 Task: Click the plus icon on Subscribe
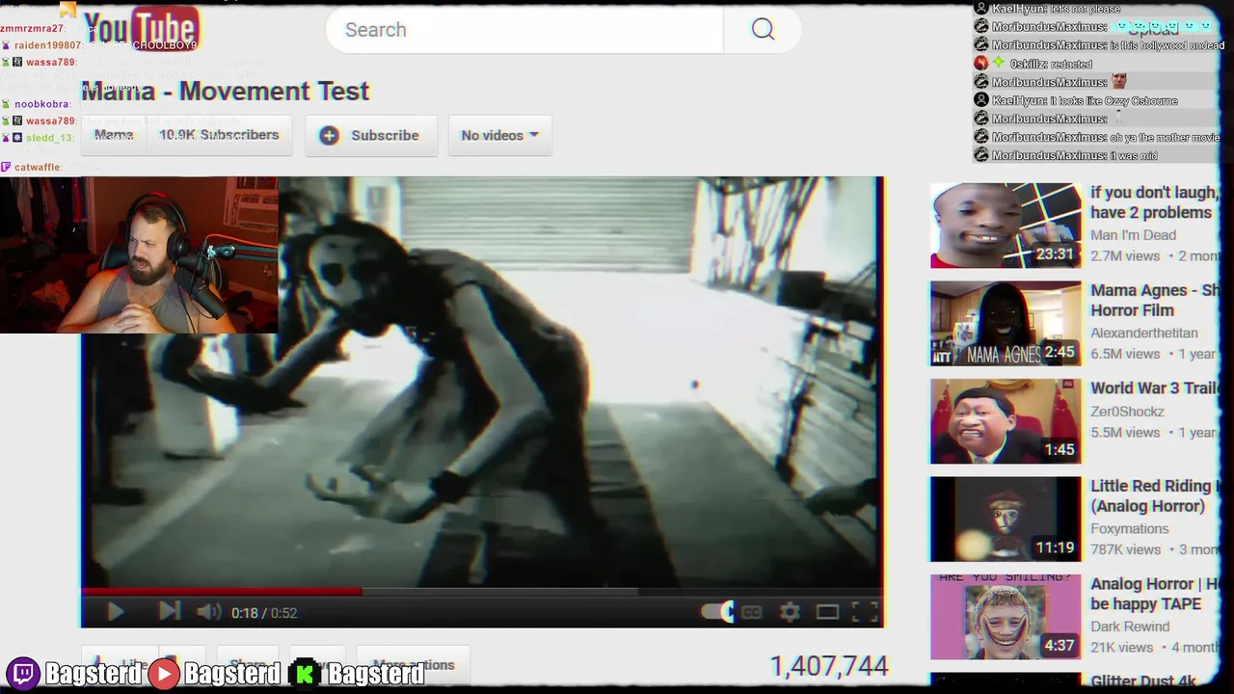(x=330, y=136)
